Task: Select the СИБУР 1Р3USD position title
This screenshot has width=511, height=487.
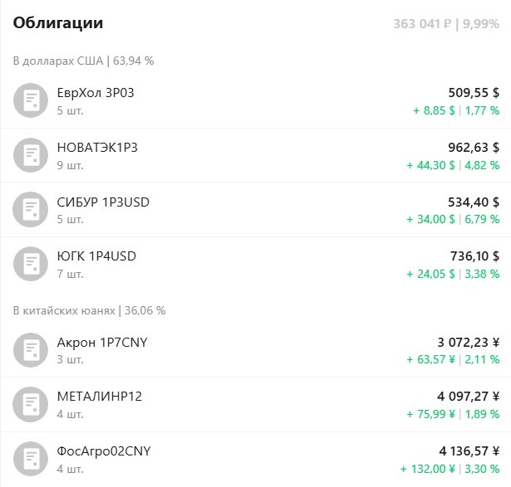Action: (x=103, y=202)
